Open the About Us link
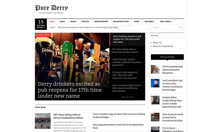Viewport: 199px width, 132px height. pyautogui.click(x=157, y=43)
